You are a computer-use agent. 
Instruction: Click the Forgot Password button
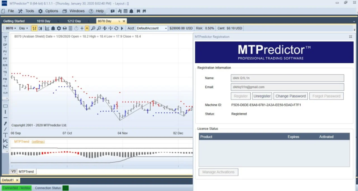point(326,96)
